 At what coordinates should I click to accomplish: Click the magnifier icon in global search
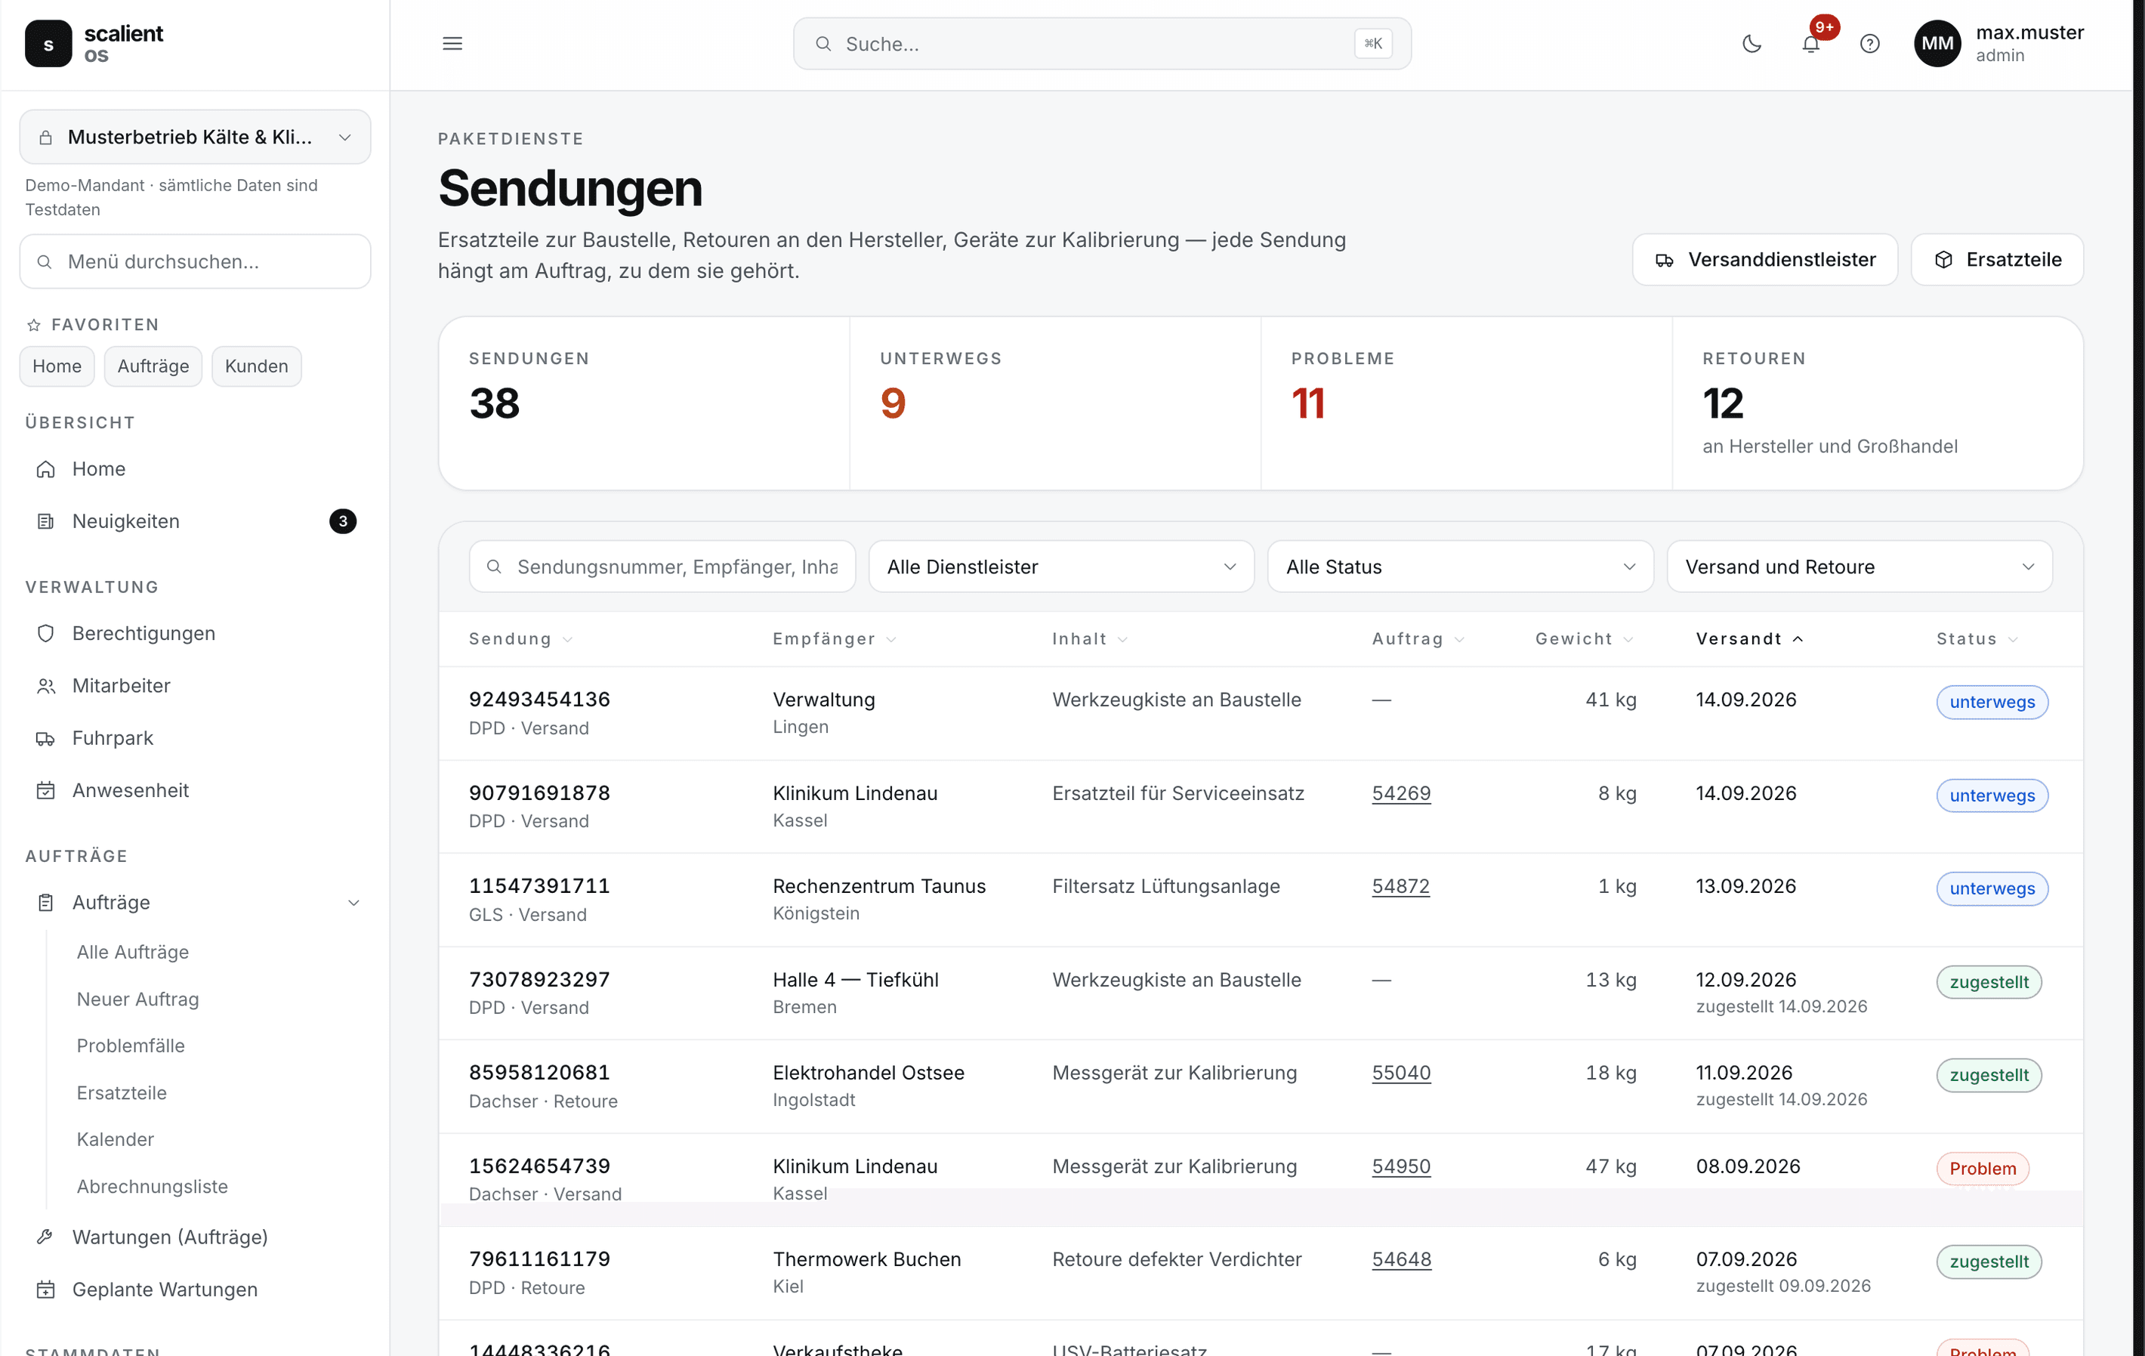point(823,44)
